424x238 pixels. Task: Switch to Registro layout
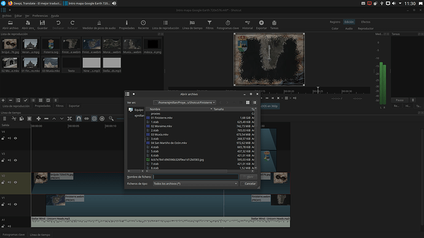[x=335, y=22]
